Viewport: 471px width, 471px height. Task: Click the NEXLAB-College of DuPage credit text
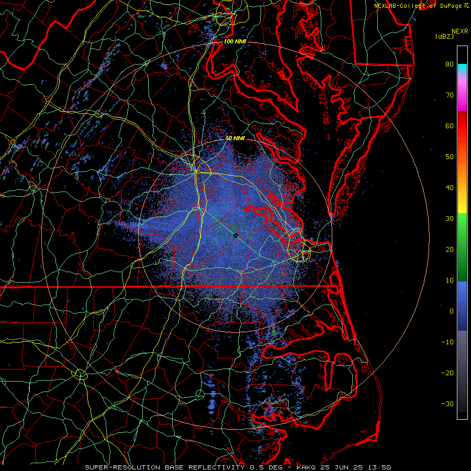[x=418, y=6]
